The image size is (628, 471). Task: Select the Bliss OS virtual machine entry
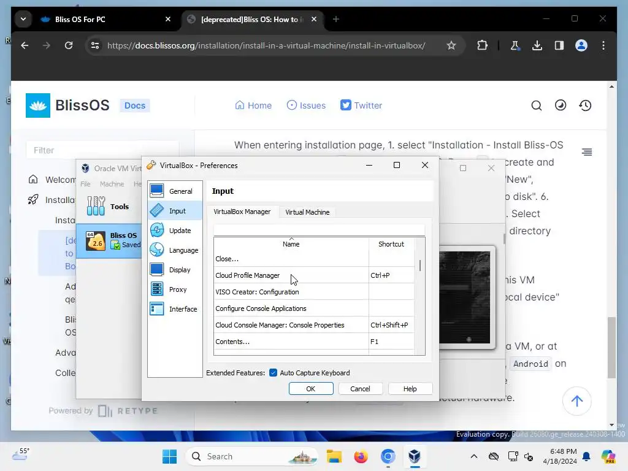109,240
